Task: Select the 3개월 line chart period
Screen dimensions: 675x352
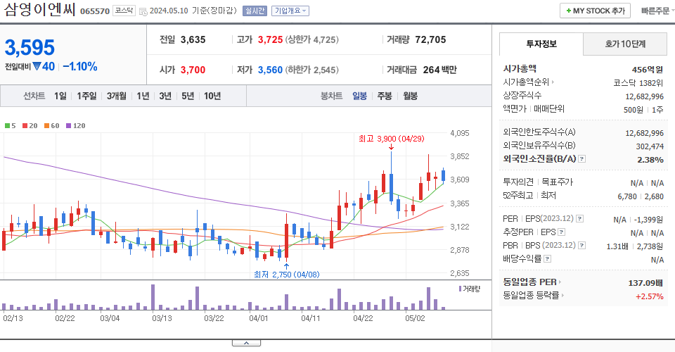Action: (117, 96)
